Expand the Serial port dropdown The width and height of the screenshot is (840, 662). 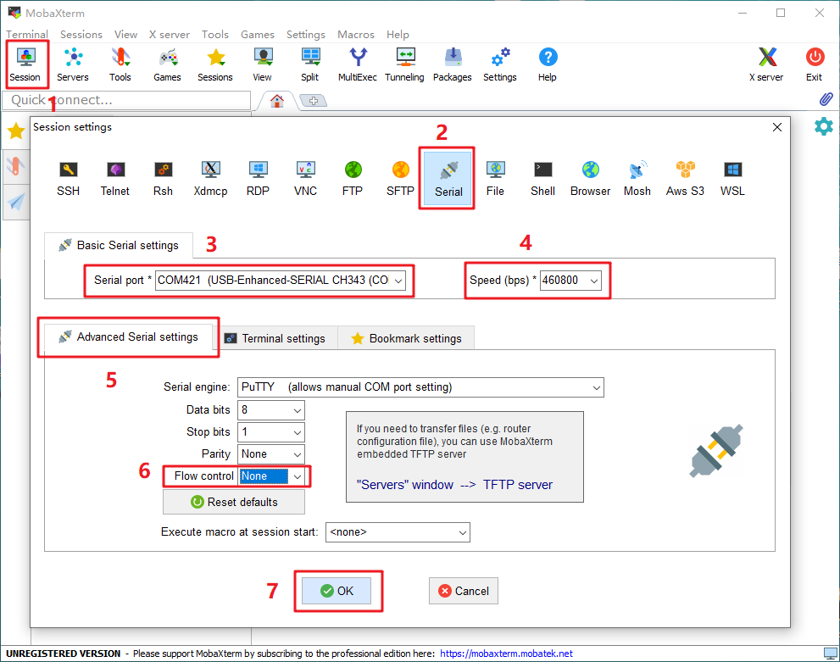(x=398, y=281)
